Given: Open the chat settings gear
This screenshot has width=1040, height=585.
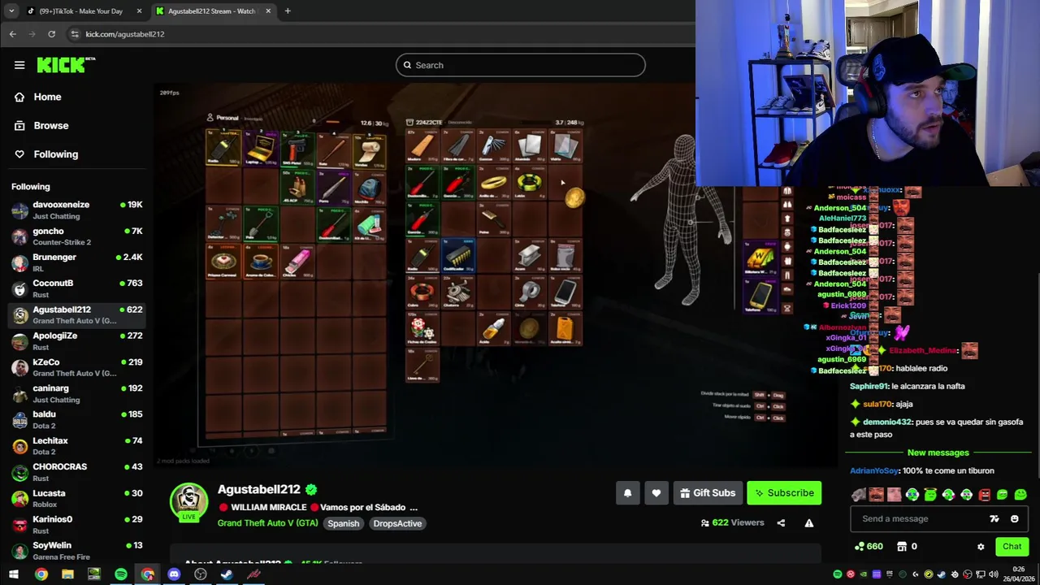Looking at the screenshot, I should tap(981, 547).
